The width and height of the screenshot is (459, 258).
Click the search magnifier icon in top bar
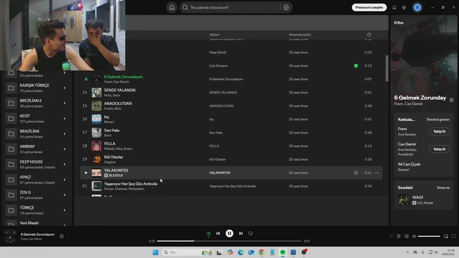[x=185, y=8]
